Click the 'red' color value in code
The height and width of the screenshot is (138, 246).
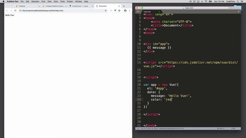[168, 100]
